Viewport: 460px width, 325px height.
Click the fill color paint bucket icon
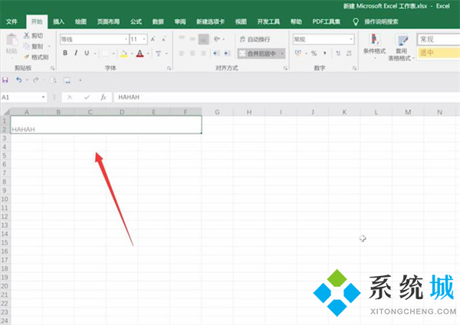coord(124,54)
